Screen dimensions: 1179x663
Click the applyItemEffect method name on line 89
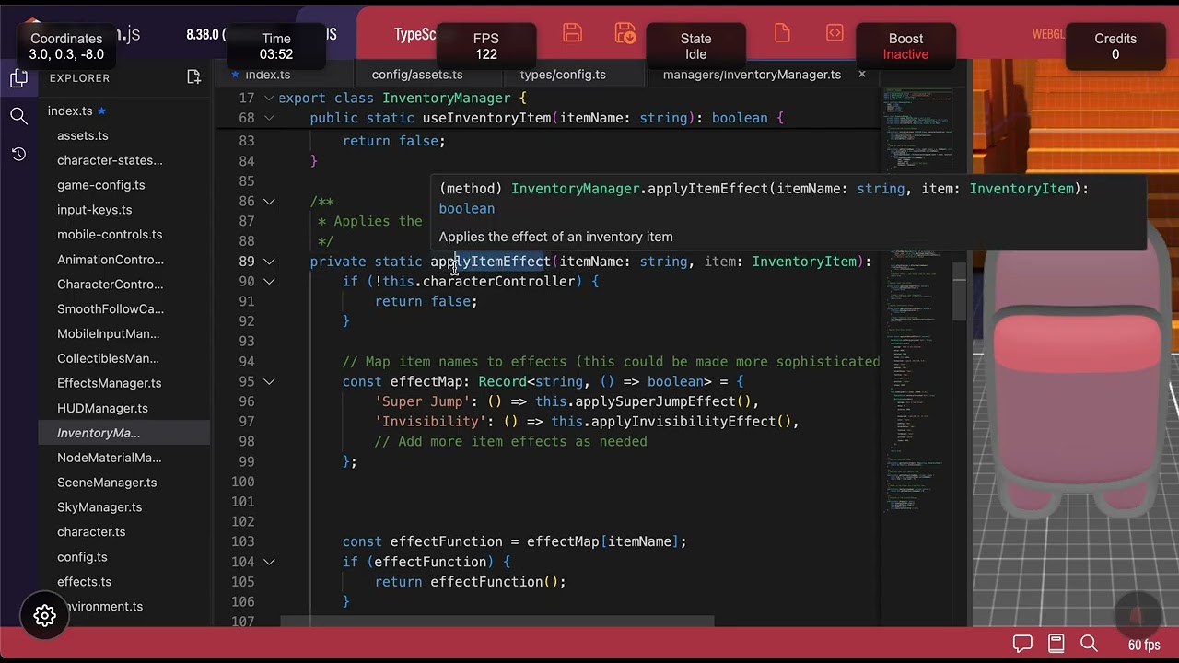[491, 262]
